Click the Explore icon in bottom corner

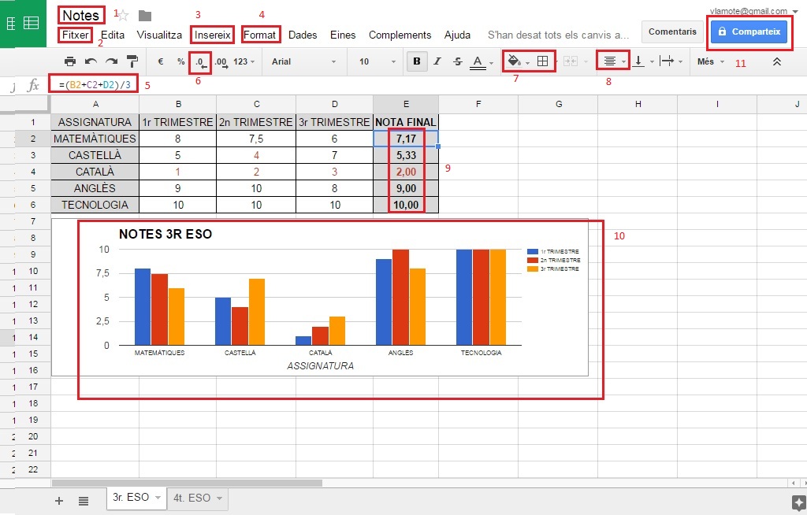798,502
